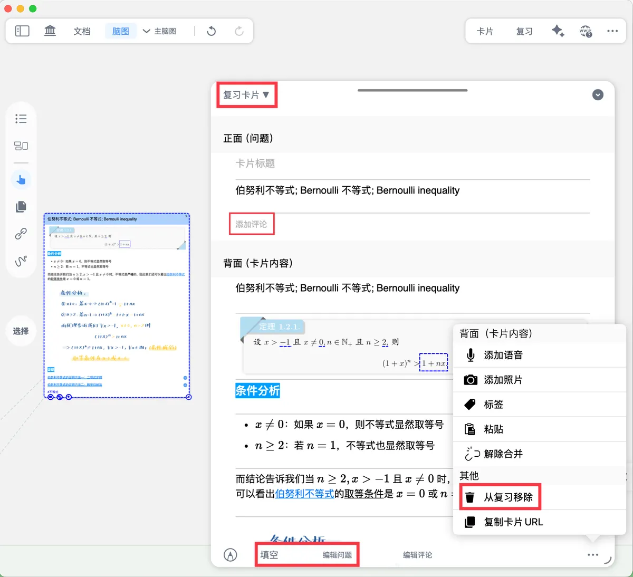This screenshot has height=577, width=633.
Task: Open the 卡片 tab
Action: (x=485, y=32)
